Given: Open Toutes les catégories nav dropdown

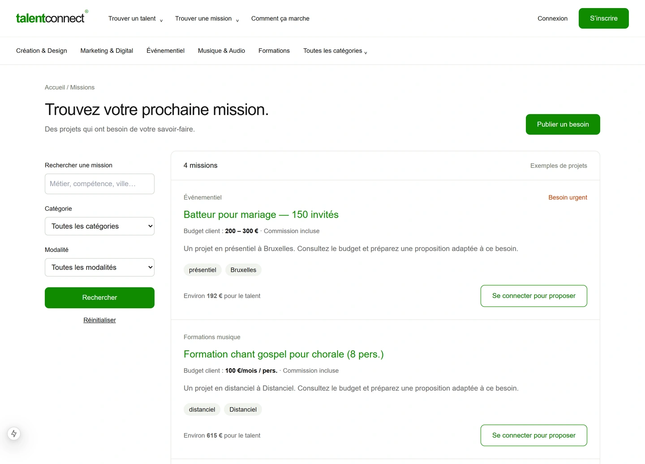Looking at the screenshot, I should 335,51.
